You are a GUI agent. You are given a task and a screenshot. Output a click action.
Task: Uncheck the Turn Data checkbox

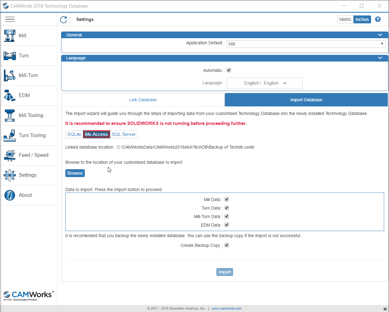pos(227,208)
